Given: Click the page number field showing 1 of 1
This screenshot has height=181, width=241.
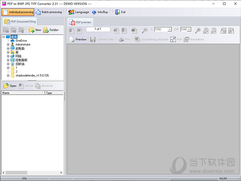Looking at the screenshot, I should [98, 29].
